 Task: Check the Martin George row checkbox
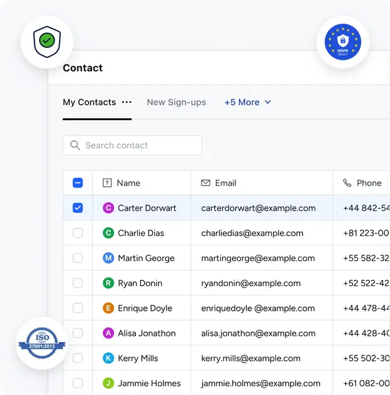[x=77, y=258]
